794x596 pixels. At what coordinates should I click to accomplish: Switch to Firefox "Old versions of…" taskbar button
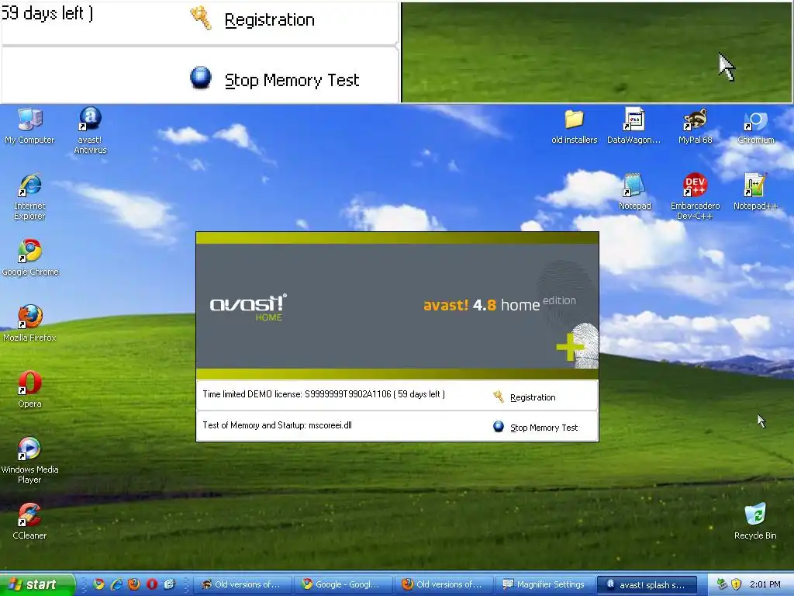[444, 584]
